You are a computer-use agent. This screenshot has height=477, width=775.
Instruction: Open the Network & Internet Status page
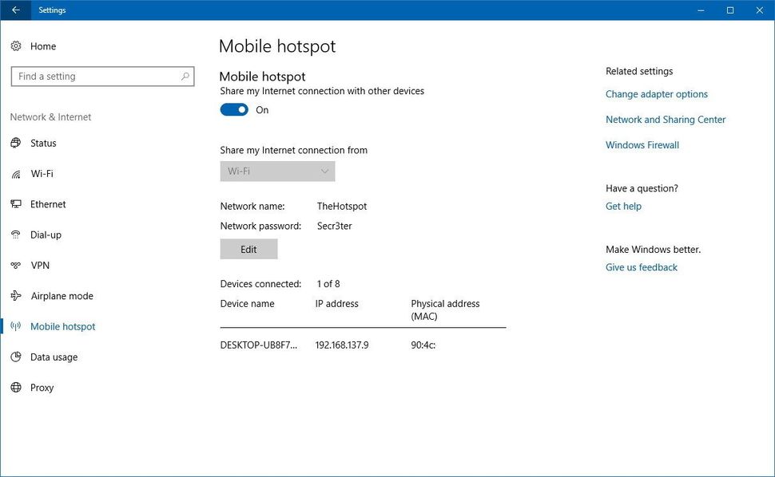coord(44,143)
